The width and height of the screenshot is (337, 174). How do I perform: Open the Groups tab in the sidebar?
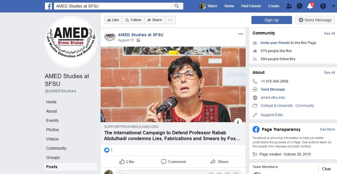click(53, 157)
